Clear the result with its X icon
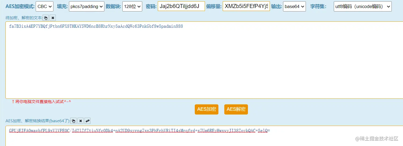Viewport: 403px width, 146px height. tap(80, 121)
